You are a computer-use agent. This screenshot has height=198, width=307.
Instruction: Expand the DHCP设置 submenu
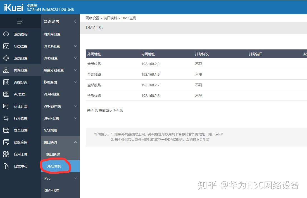[x=60, y=46]
